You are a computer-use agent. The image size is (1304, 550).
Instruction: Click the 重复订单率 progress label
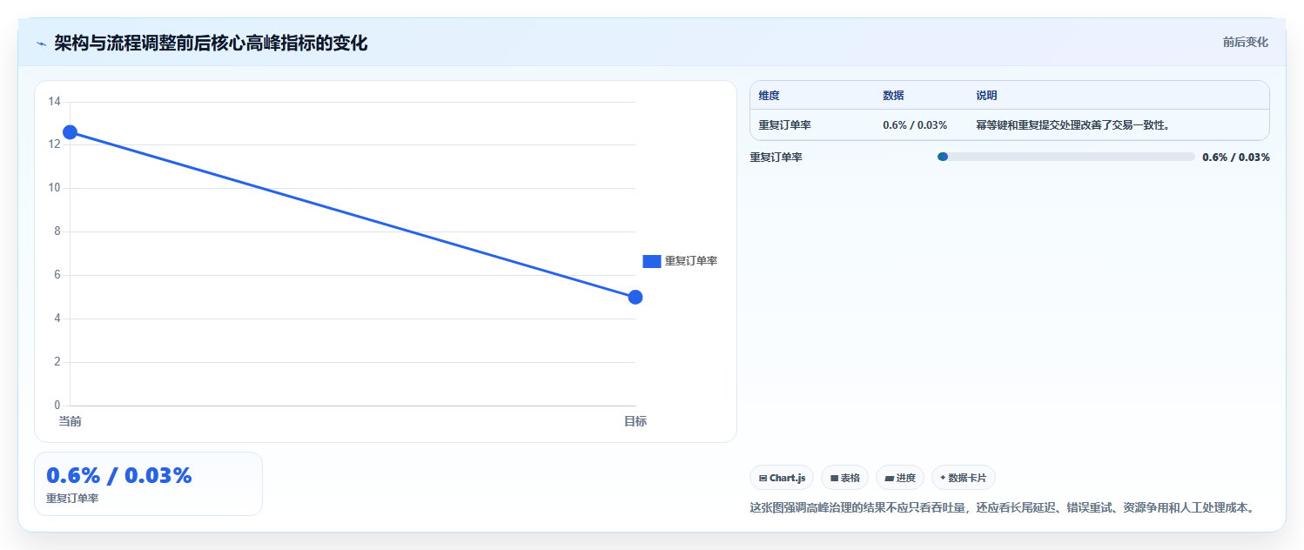[x=776, y=158]
